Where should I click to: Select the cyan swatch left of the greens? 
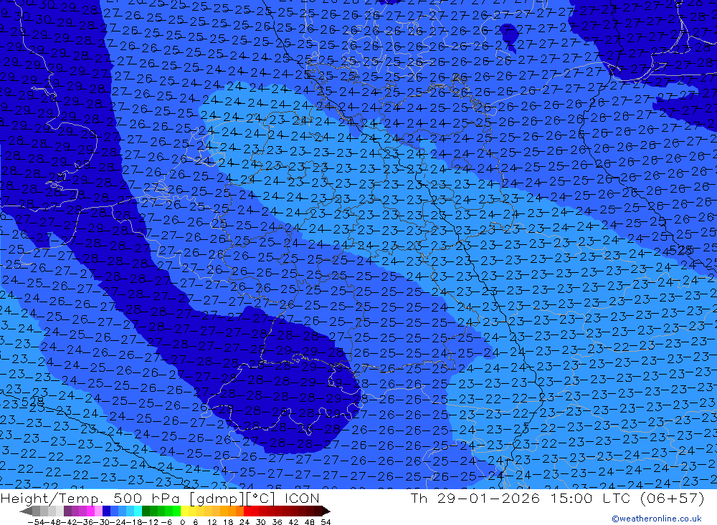[x=138, y=511]
